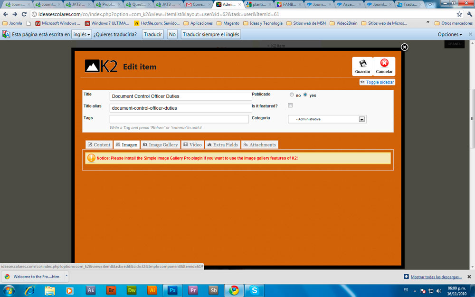
Task: Click the orange notice warning icon
Action: pyautogui.click(x=91, y=158)
